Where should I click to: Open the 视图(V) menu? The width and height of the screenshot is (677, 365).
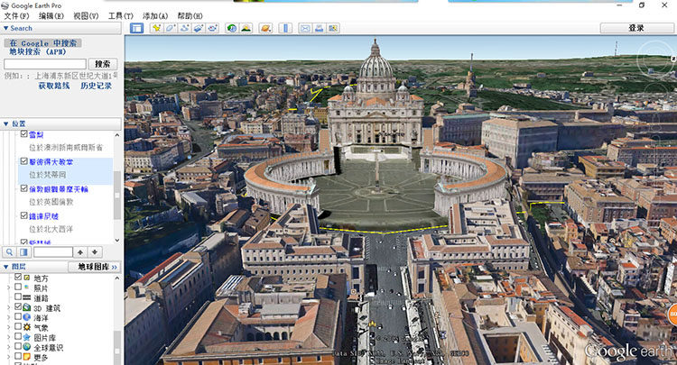pos(86,16)
